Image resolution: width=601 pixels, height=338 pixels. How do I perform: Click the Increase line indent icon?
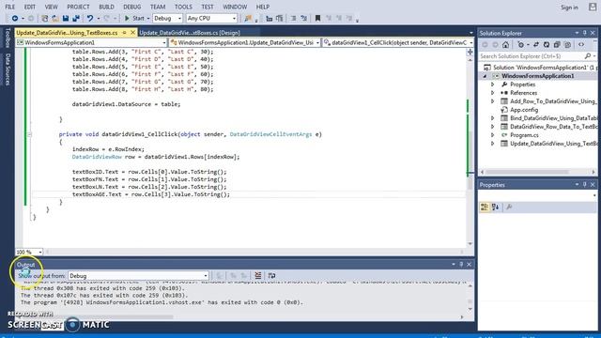280,18
